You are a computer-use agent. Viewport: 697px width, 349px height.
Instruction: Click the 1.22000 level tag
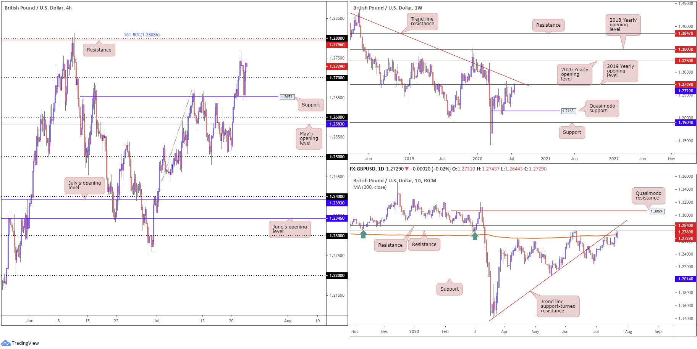point(337,275)
